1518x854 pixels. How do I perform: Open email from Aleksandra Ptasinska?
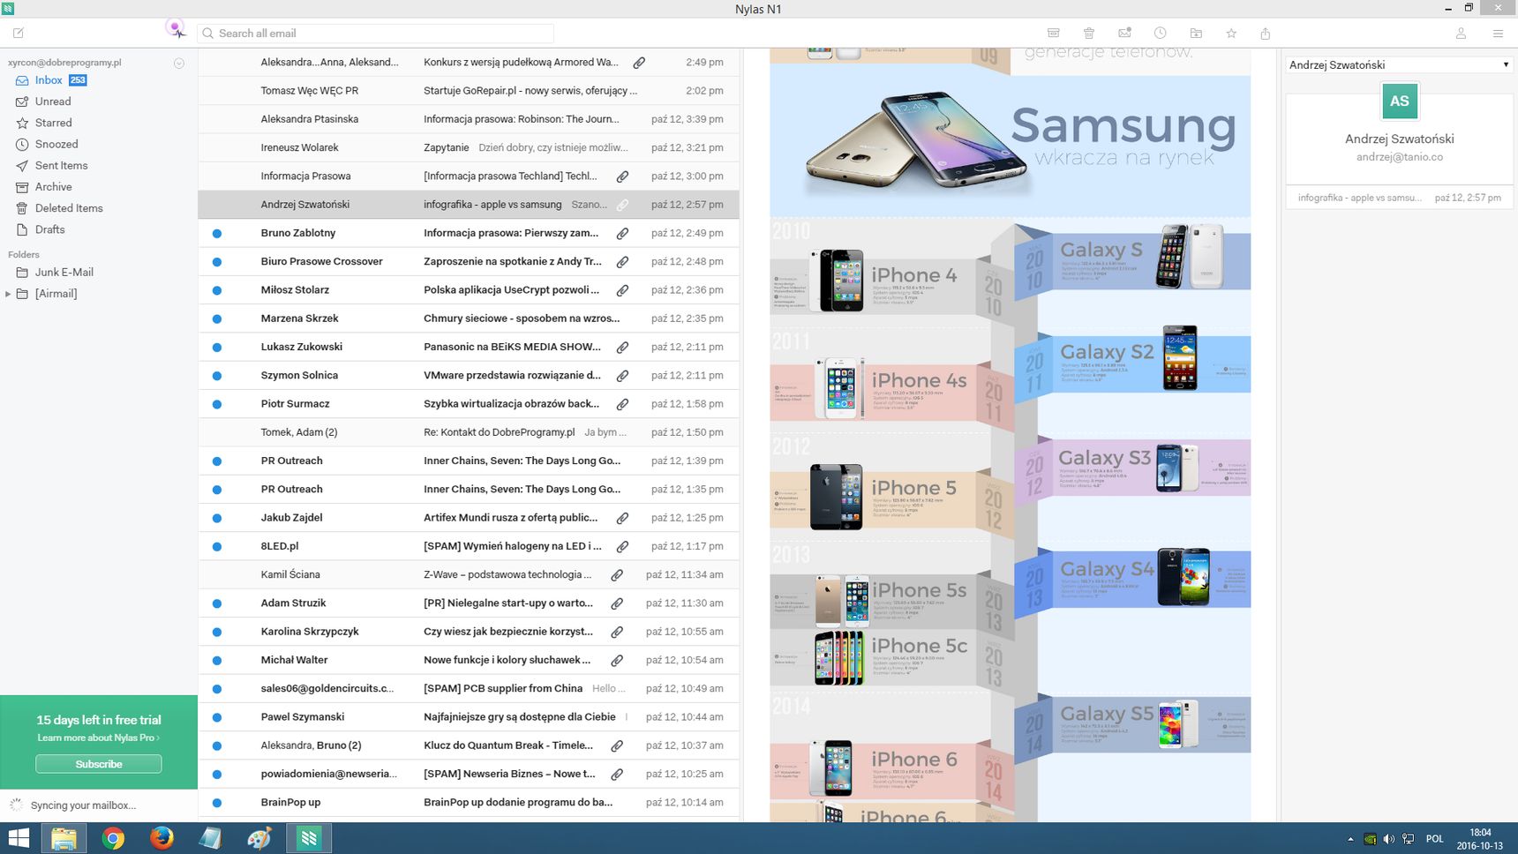coord(469,119)
